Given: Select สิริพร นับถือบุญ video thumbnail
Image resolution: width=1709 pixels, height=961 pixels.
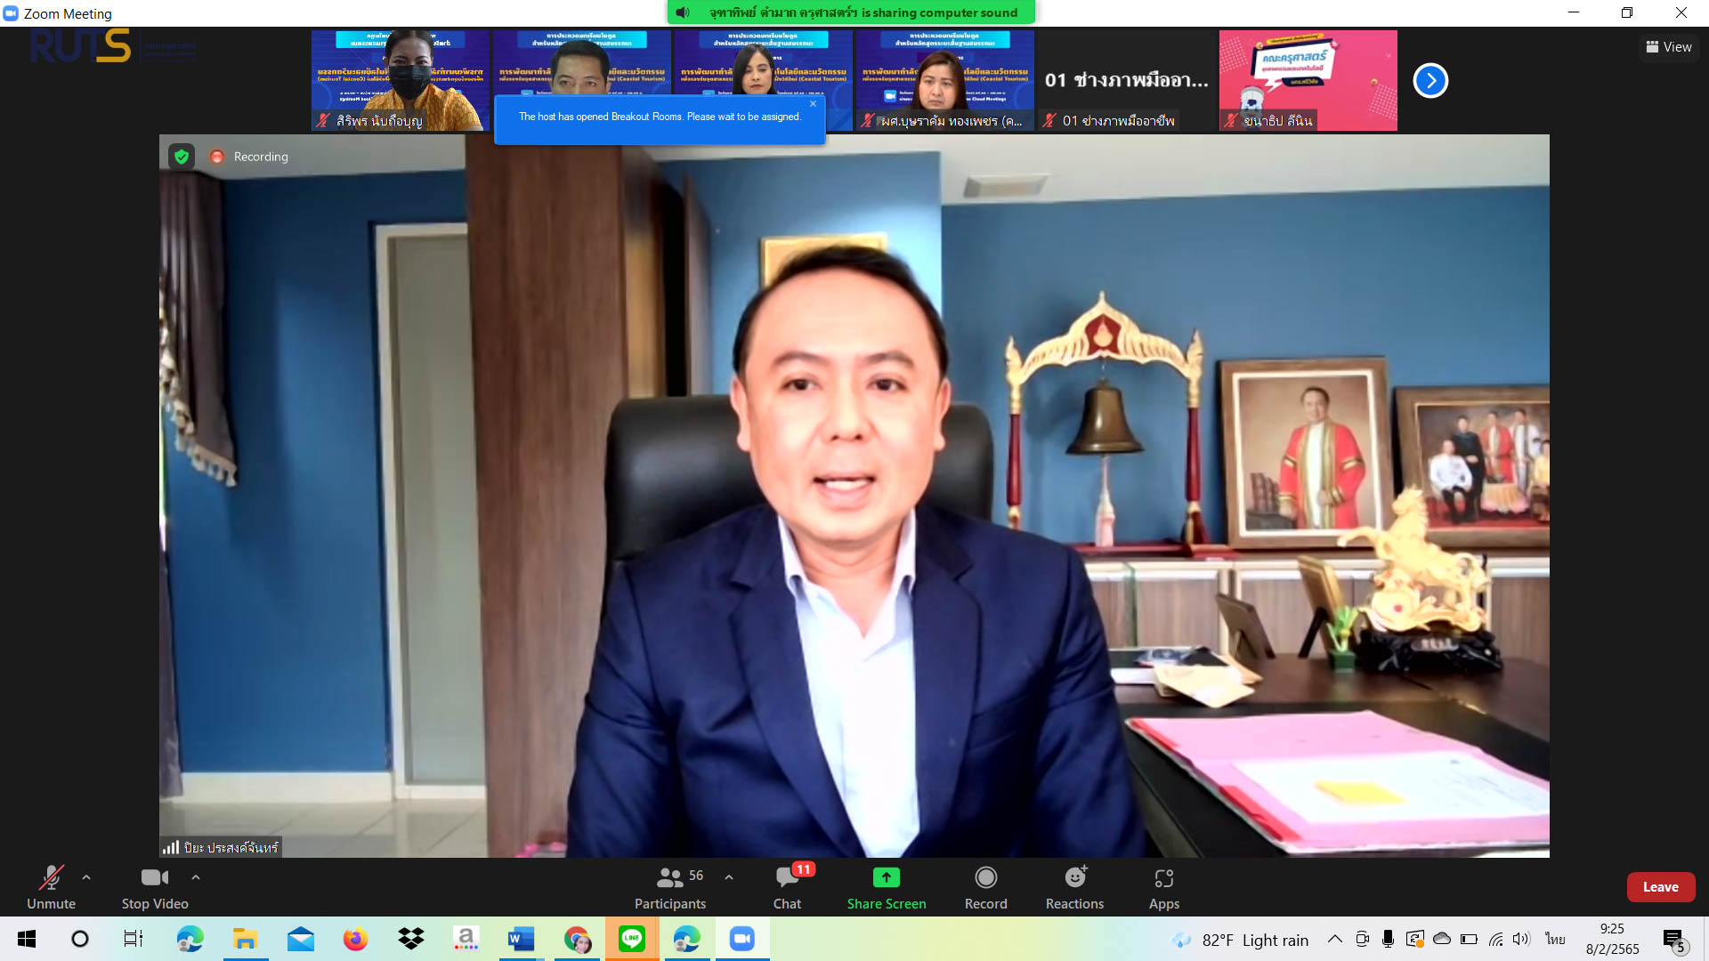Looking at the screenshot, I should click(x=401, y=80).
